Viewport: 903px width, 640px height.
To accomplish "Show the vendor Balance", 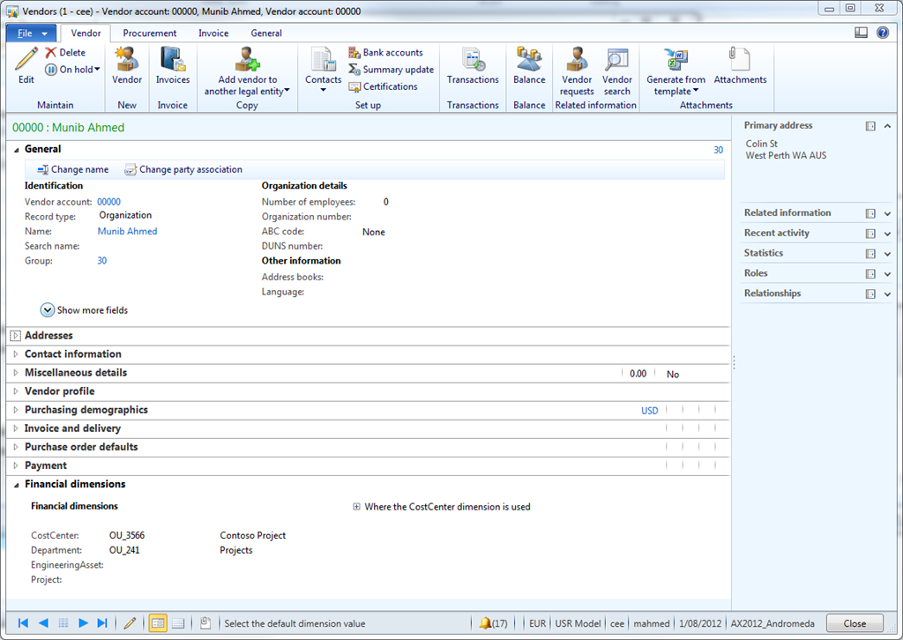I will coord(529,65).
